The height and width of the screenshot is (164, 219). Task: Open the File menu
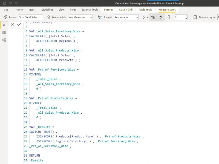[x=6, y=10]
